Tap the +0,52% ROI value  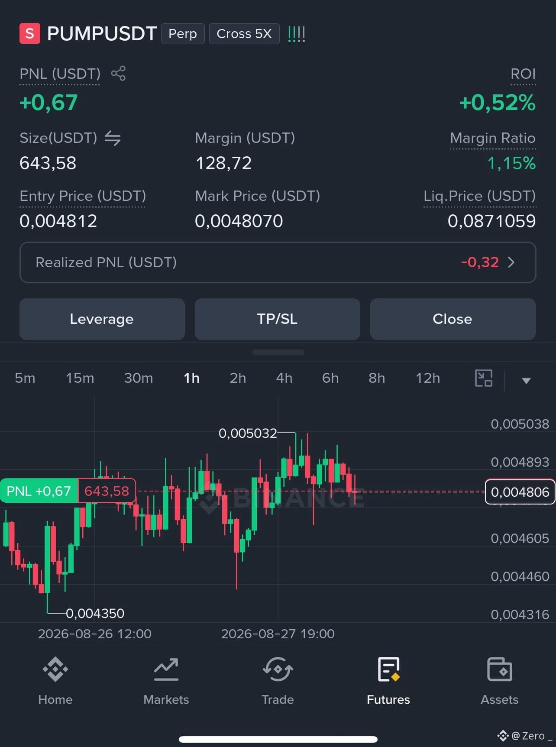[498, 103]
